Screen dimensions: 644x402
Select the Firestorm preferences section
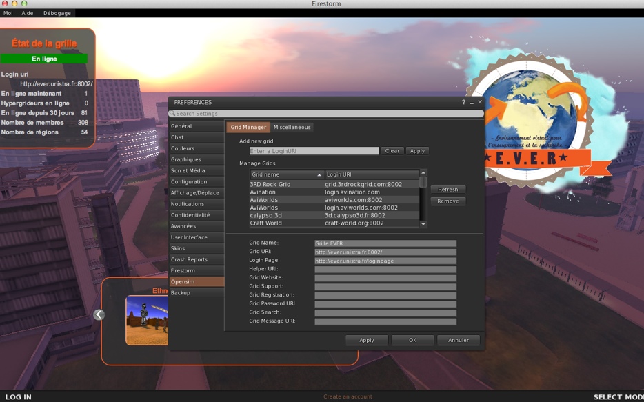click(x=197, y=270)
